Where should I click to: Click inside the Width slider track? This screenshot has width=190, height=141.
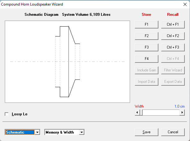click(x=161, y=113)
